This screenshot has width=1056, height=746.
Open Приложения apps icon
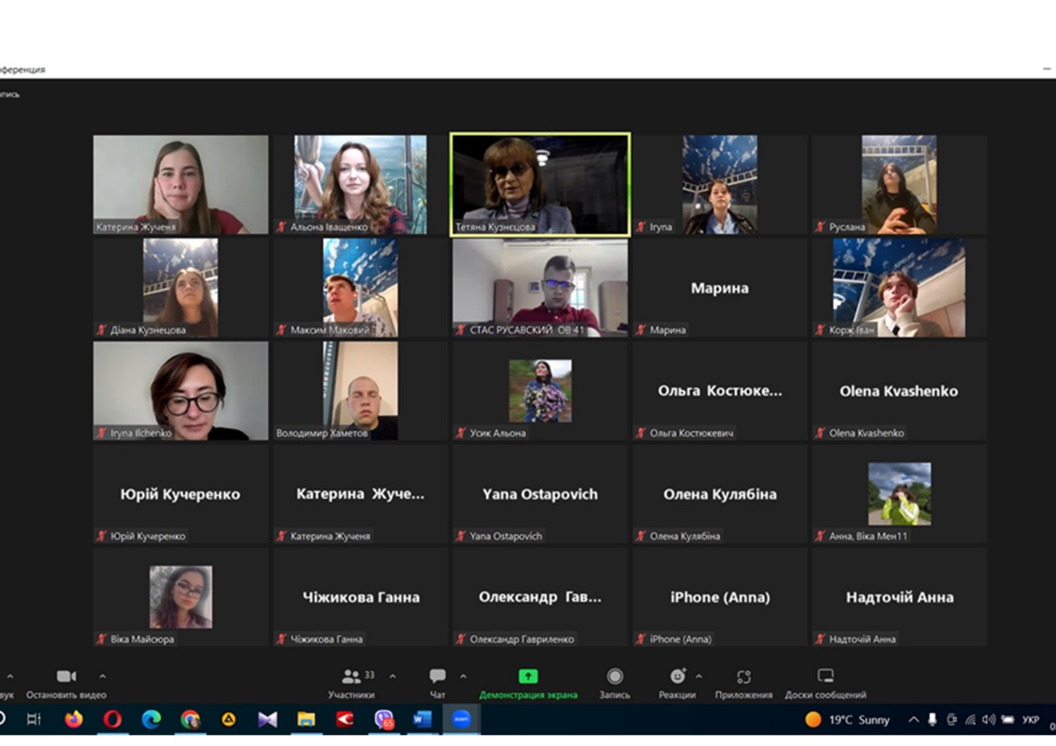[x=744, y=676]
